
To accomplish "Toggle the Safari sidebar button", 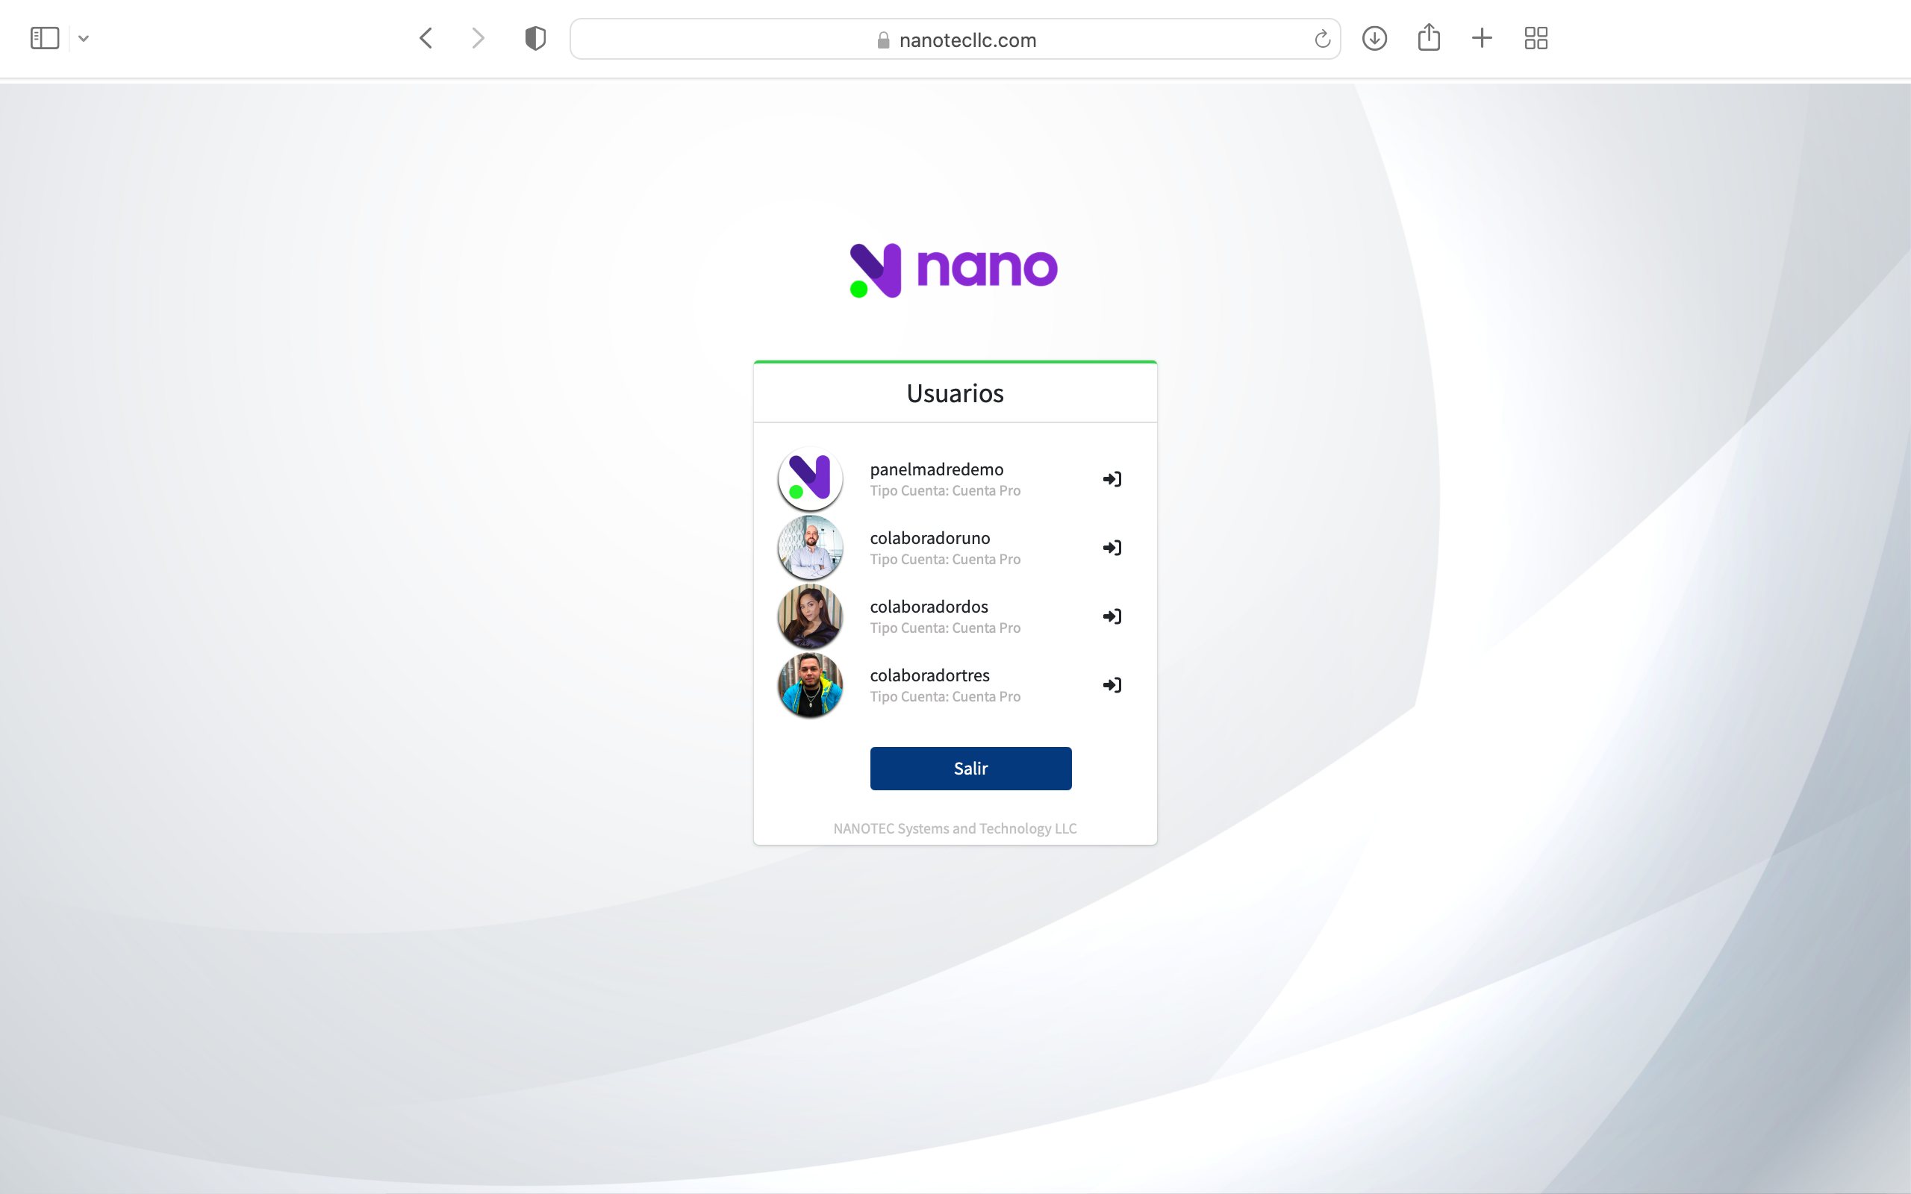I will click(45, 38).
